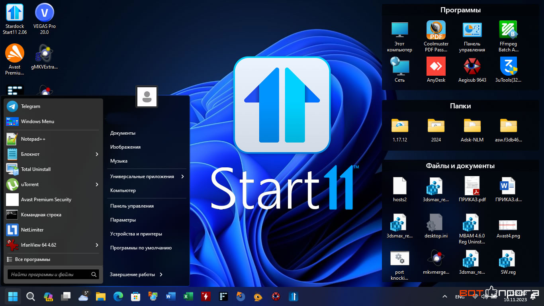Open Microsoft Store from taskbar
This screenshot has height=306, width=544.
point(136,296)
